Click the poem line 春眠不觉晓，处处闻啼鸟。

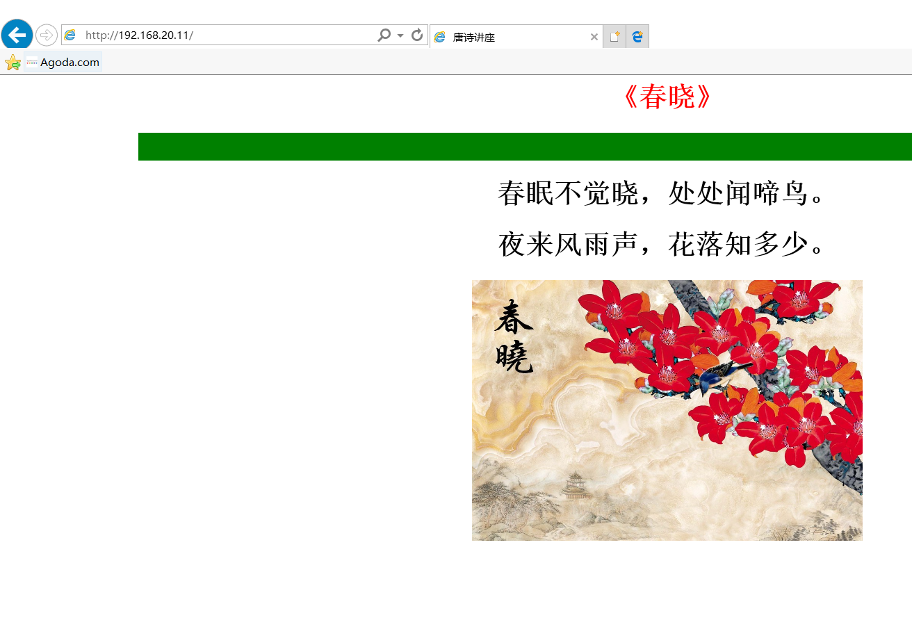663,193
